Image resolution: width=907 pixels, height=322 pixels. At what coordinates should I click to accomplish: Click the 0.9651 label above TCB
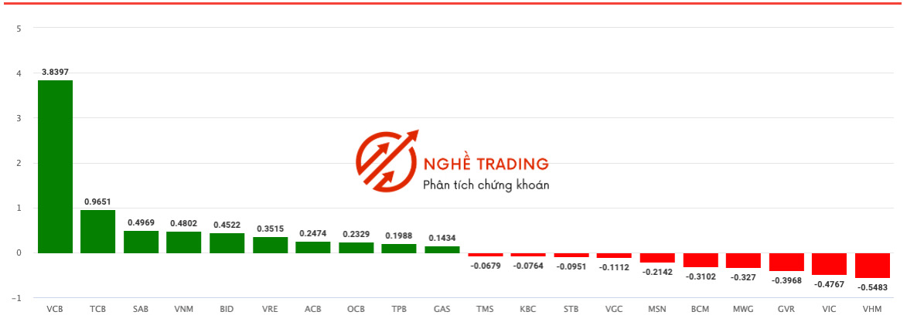pos(98,202)
